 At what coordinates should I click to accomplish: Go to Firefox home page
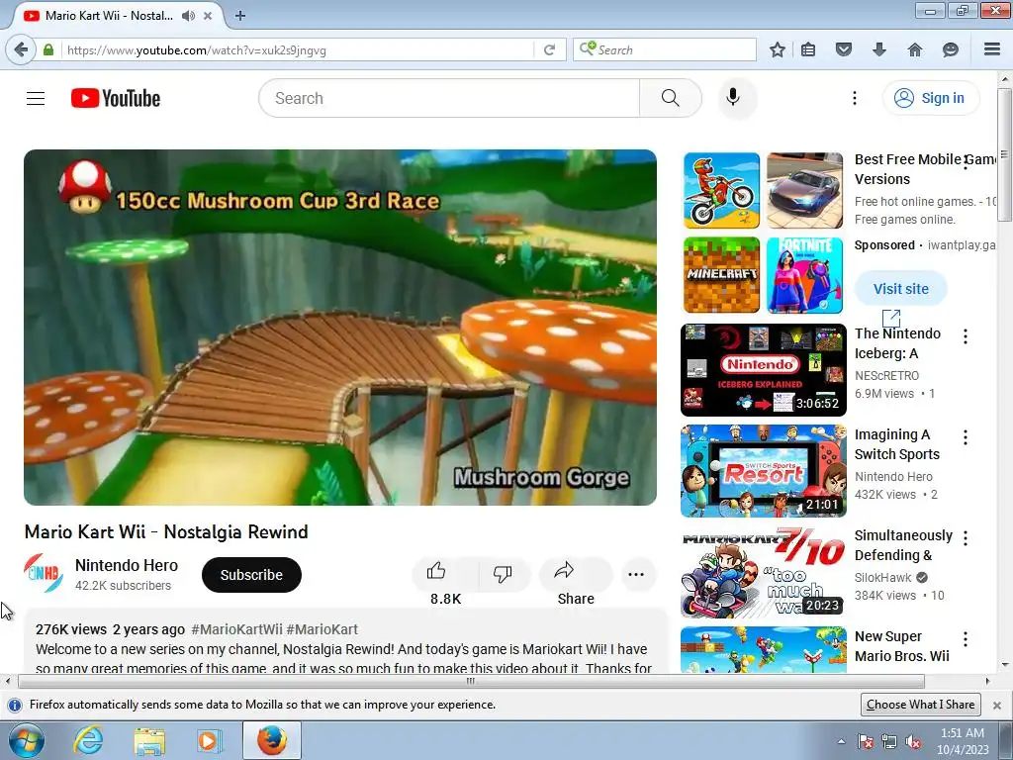915,49
